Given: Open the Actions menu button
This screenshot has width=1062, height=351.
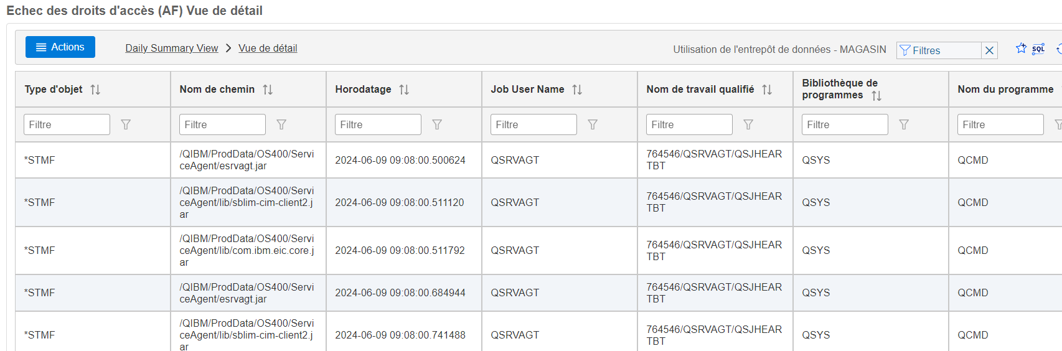Looking at the screenshot, I should [60, 47].
